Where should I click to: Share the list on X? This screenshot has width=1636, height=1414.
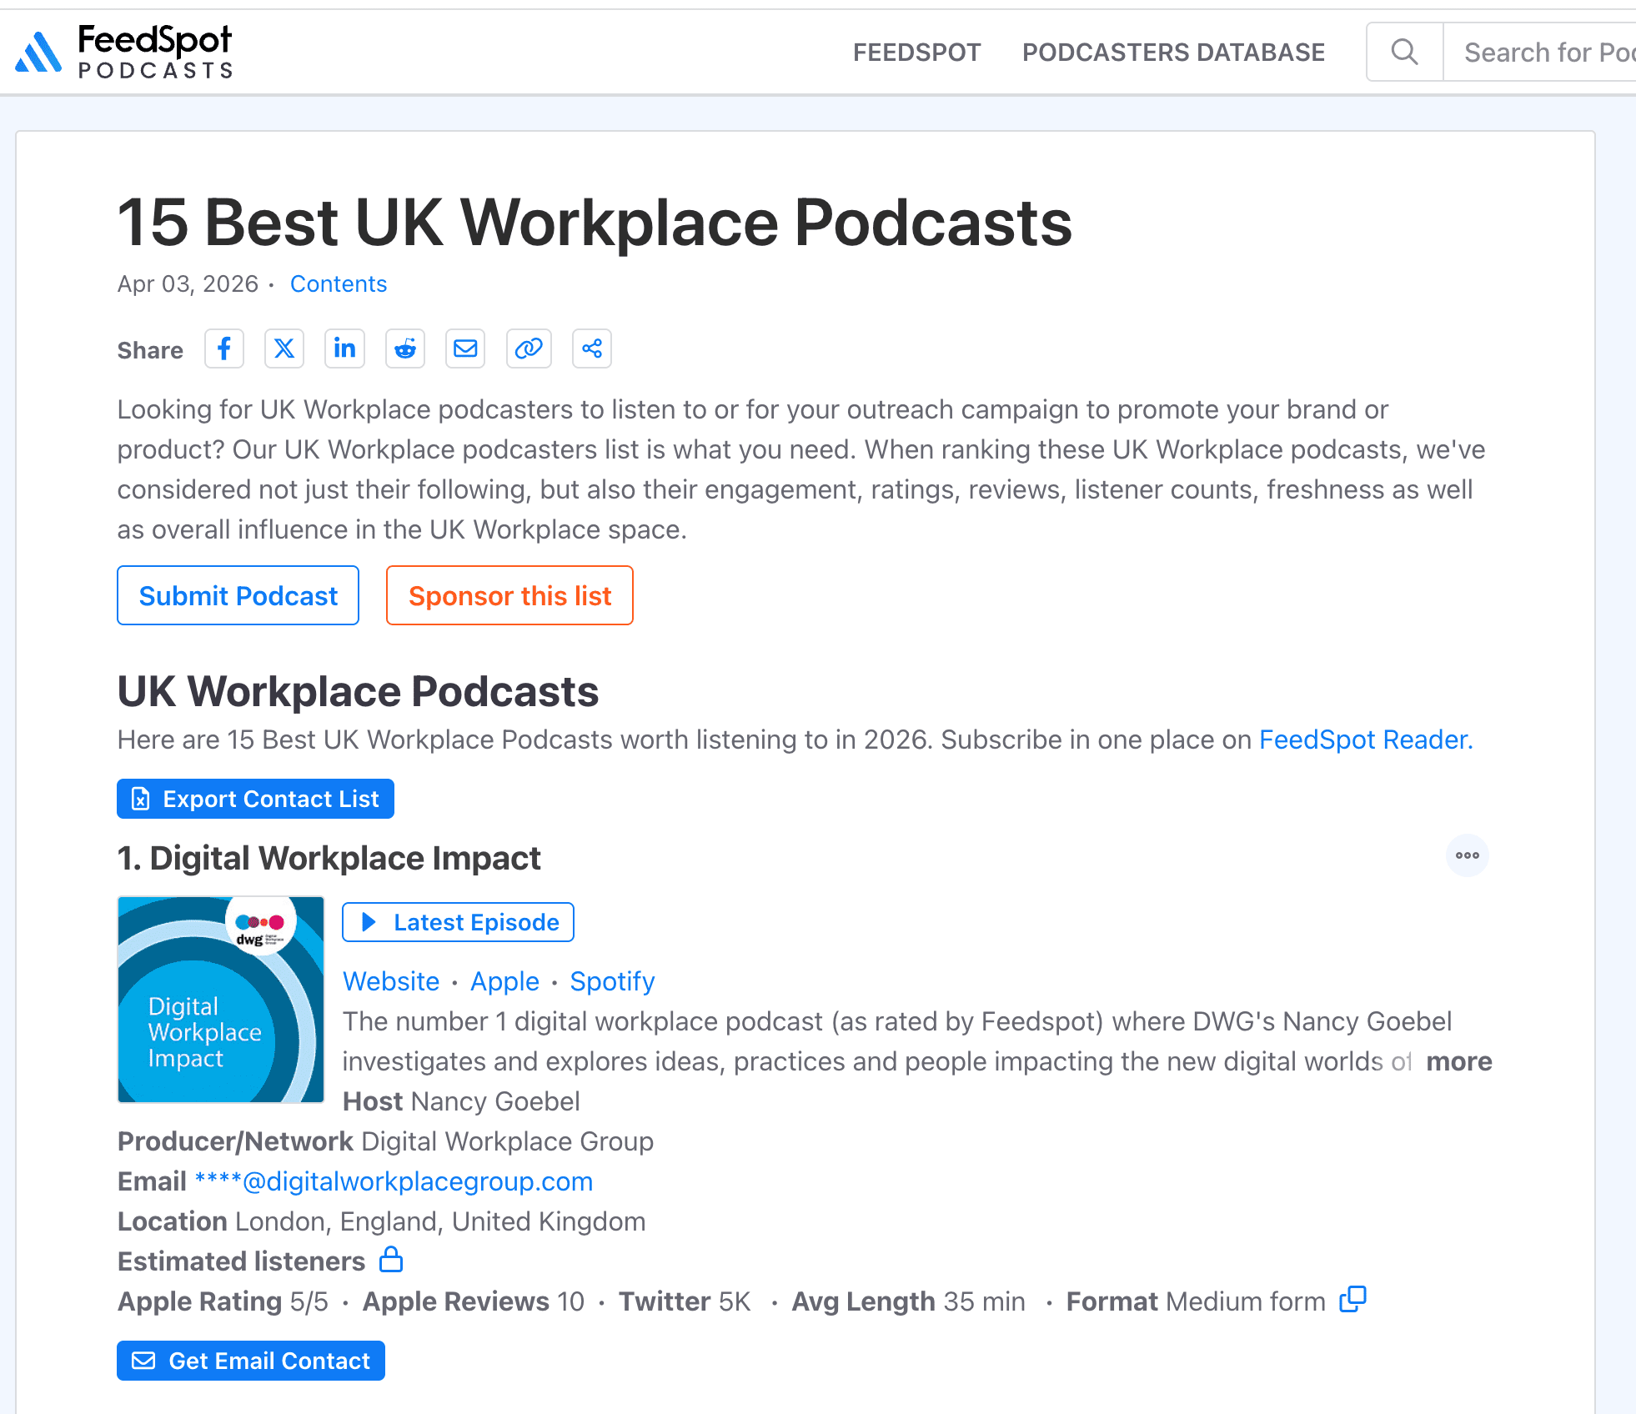coord(284,348)
